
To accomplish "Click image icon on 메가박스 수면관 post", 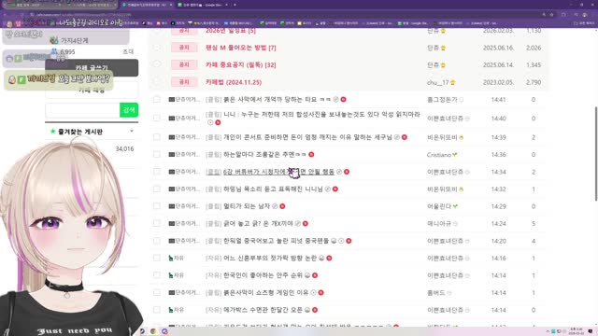I will click(307, 310).
